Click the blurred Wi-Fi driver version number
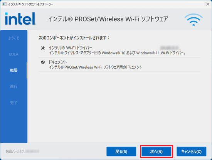 (169, 48)
